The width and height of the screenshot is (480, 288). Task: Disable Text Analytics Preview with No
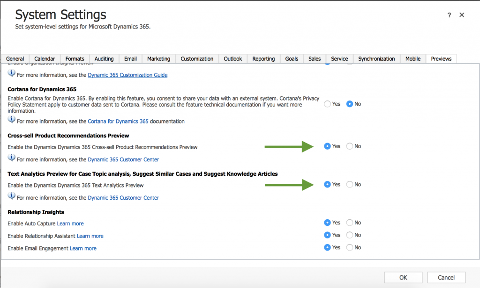point(350,185)
